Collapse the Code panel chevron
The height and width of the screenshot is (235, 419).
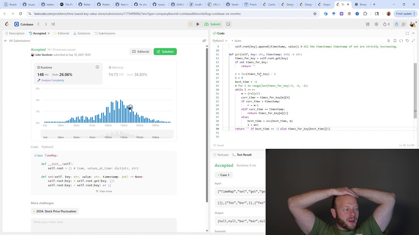tap(413, 33)
